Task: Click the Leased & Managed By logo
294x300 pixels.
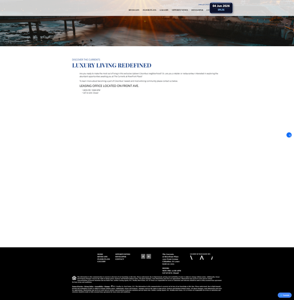Action: 201,257
